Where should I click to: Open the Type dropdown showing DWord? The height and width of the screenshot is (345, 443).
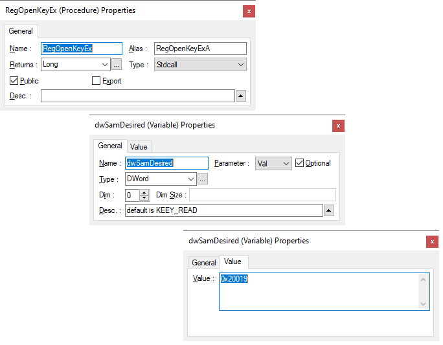point(161,179)
